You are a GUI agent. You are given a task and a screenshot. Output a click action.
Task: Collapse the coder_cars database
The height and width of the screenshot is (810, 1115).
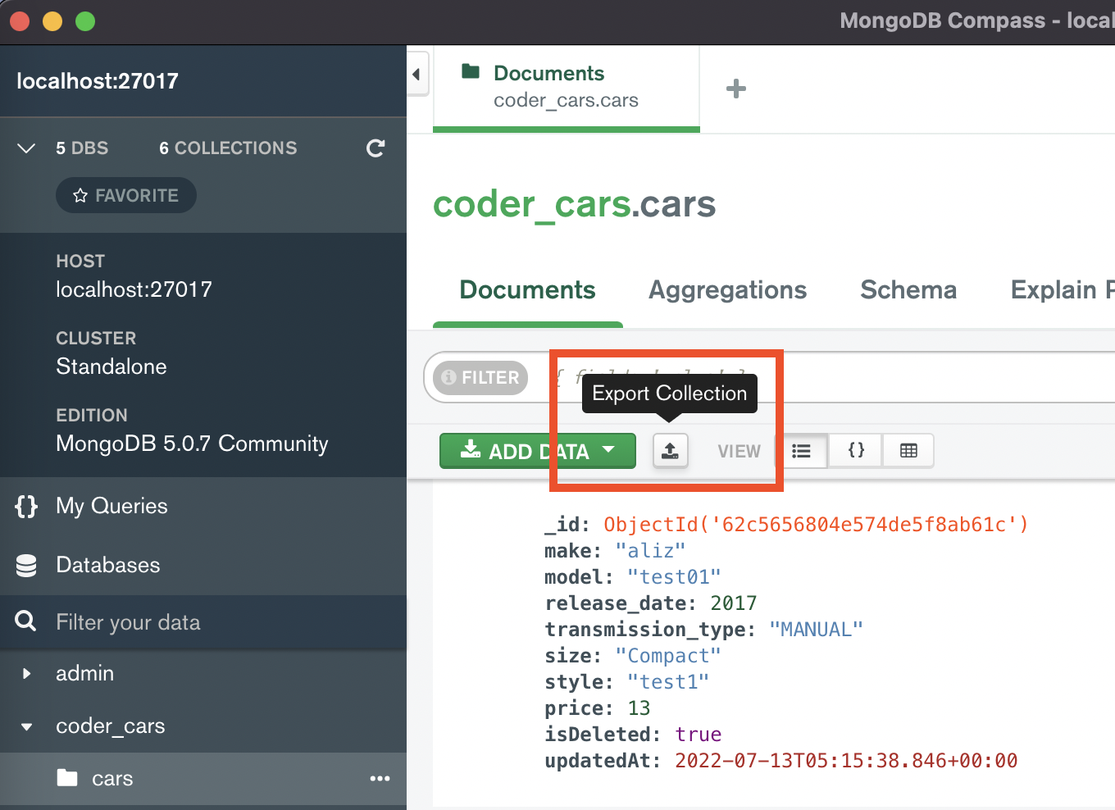tap(26, 726)
